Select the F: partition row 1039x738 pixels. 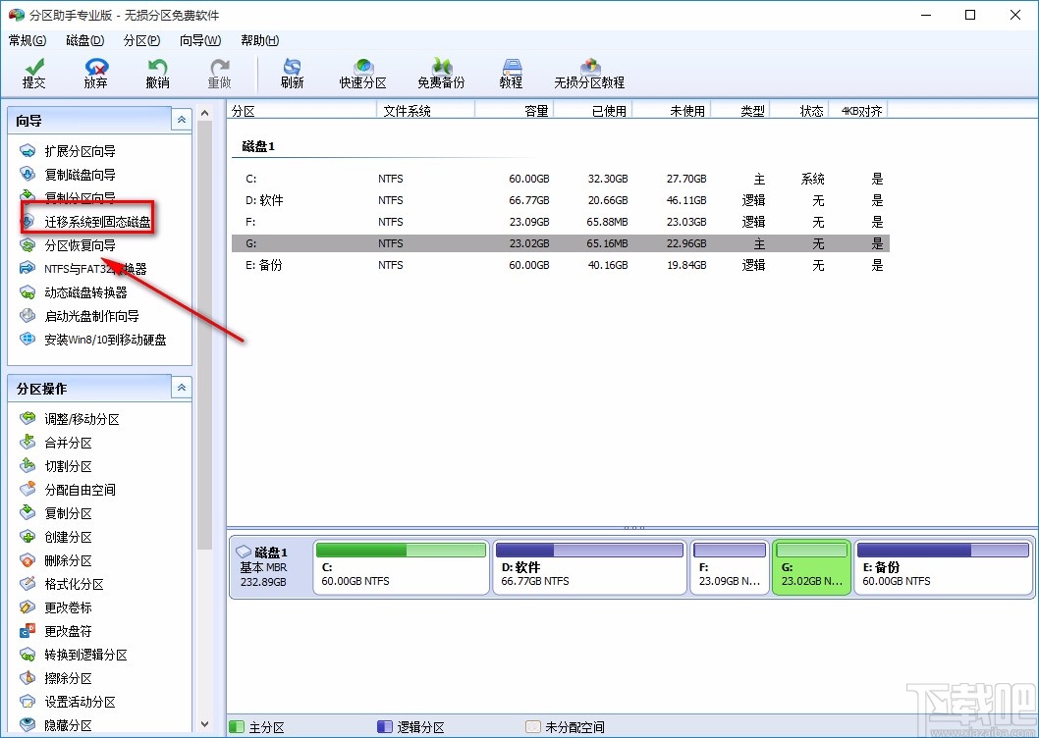pyautogui.click(x=561, y=222)
